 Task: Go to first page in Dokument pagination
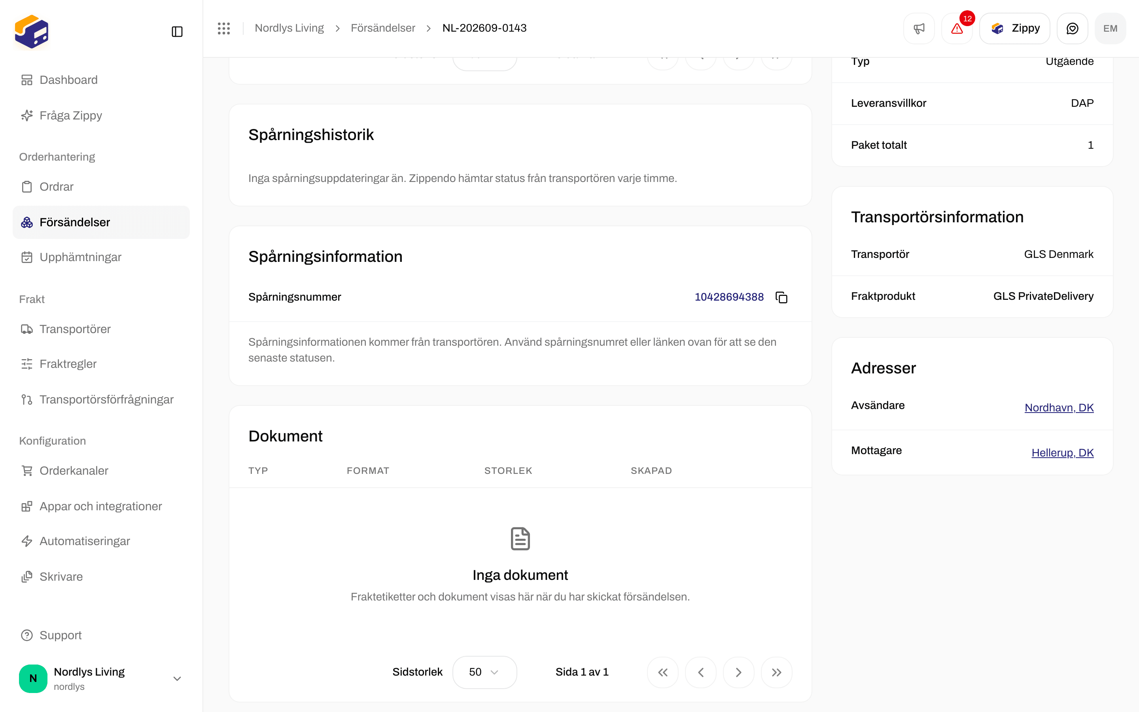pyautogui.click(x=663, y=672)
